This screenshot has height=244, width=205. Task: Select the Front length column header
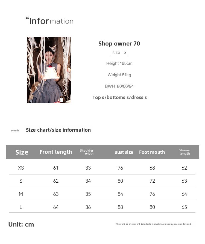click(56, 152)
